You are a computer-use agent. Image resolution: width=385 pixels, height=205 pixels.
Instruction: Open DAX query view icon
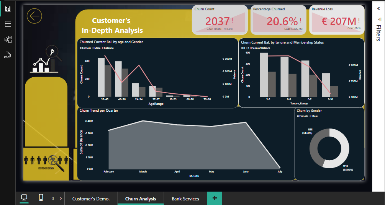pyautogui.click(x=7, y=55)
